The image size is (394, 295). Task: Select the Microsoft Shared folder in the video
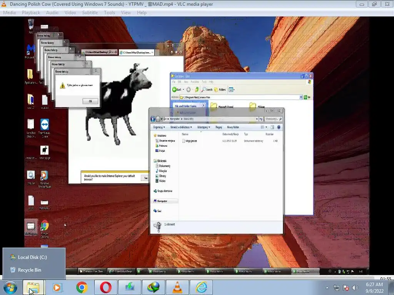click(222, 106)
